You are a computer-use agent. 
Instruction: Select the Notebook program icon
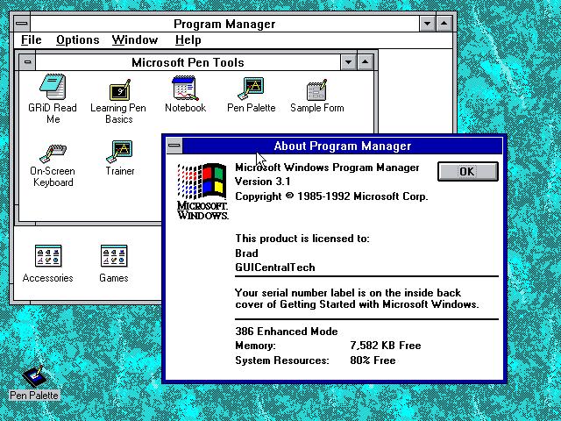click(x=185, y=88)
